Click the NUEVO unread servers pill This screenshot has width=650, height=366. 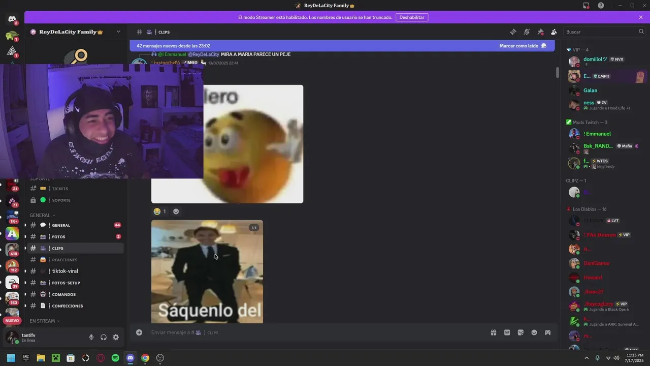click(12, 321)
